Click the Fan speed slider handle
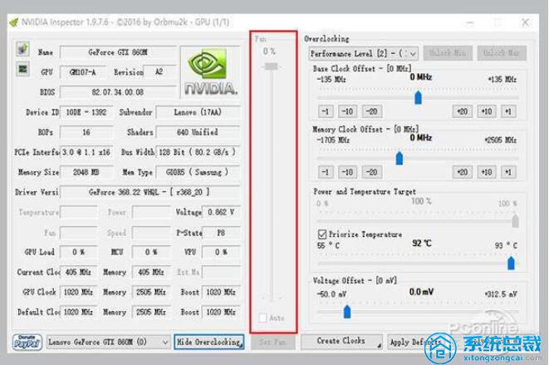The width and height of the screenshot is (549, 365). [272, 67]
